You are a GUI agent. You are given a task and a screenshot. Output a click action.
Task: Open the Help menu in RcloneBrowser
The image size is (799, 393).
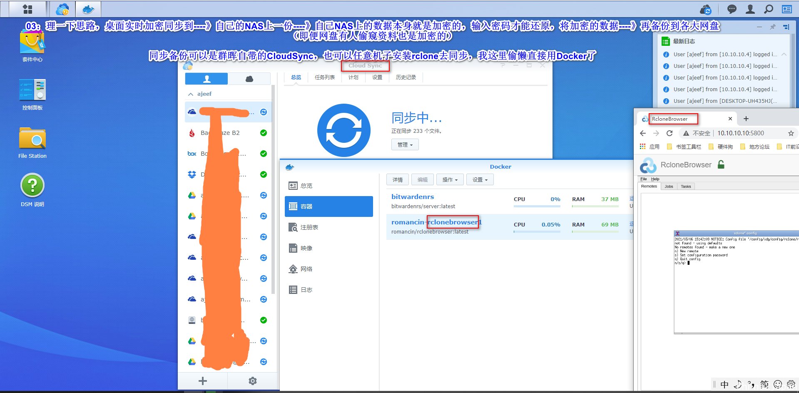(x=655, y=179)
